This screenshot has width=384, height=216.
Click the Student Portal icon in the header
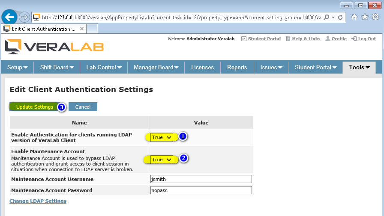tap(244, 39)
